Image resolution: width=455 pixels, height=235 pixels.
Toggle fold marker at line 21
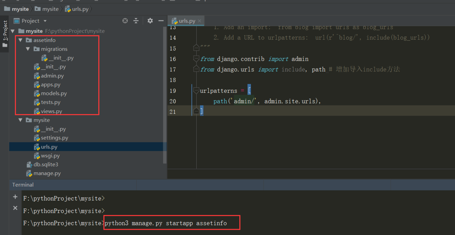[196, 111]
